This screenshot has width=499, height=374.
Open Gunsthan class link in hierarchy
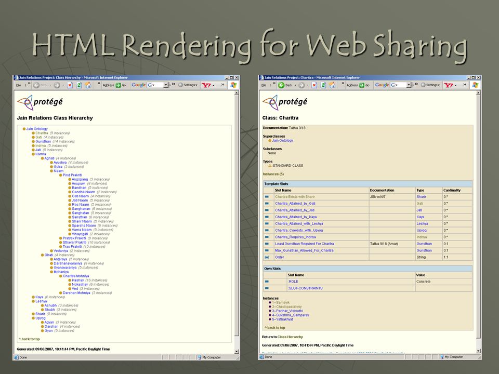[x=43, y=141]
